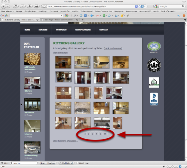
Task: Click the View Slideshow link
Action: [60, 53]
